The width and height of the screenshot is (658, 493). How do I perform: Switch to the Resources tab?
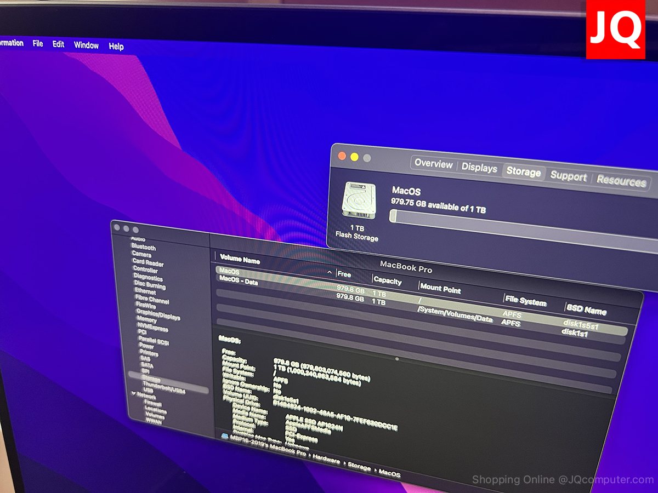click(621, 181)
